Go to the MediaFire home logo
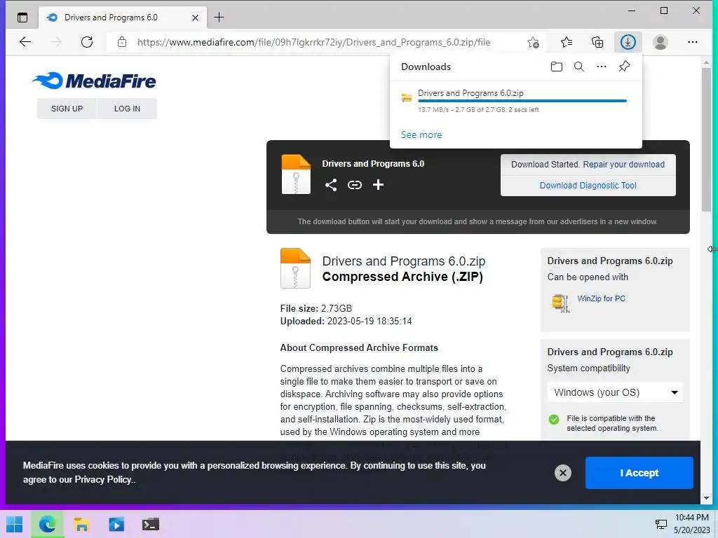 95,81
